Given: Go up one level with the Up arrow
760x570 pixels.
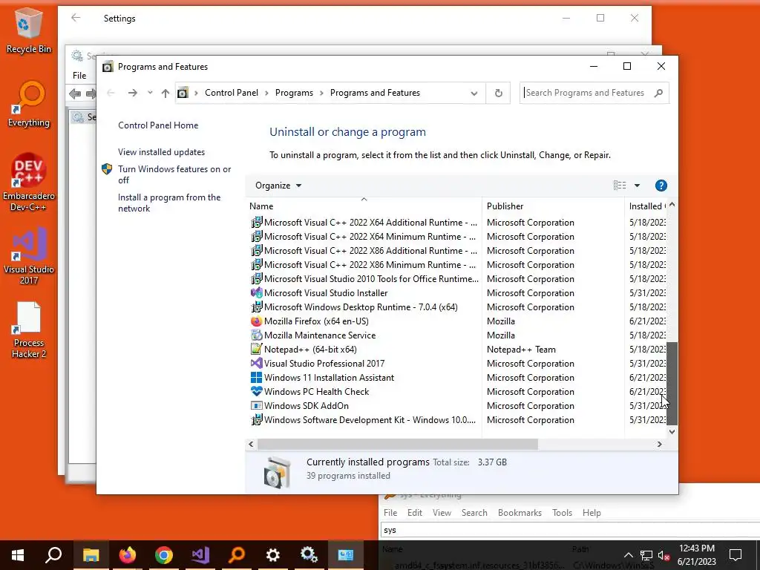Looking at the screenshot, I should click(x=166, y=93).
